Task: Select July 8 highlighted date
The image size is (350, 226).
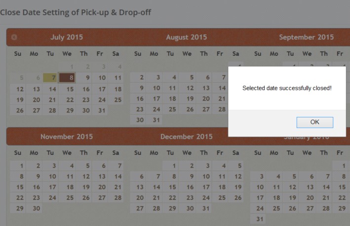Action: point(67,77)
